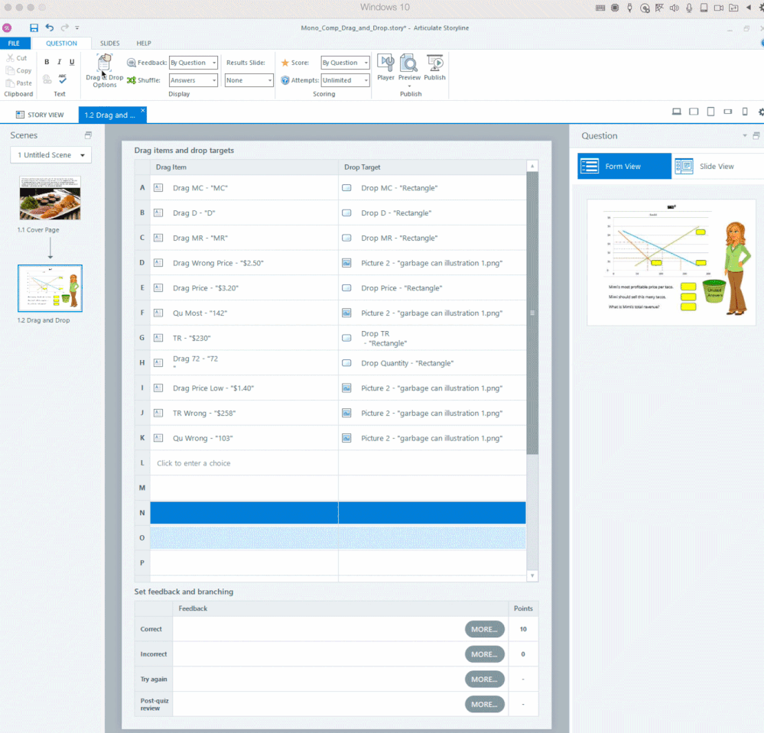
Task: Open the SLIDES ribbon tab
Action: (110, 44)
